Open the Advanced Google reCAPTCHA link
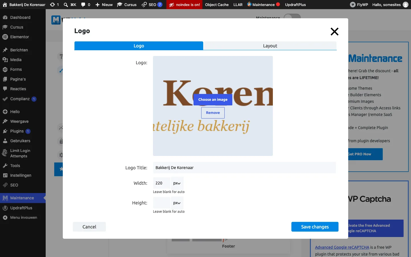 [x=342, y=247]
